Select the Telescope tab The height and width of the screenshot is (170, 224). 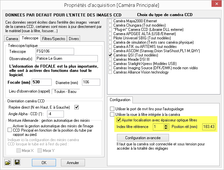click(x=30, y=38)
